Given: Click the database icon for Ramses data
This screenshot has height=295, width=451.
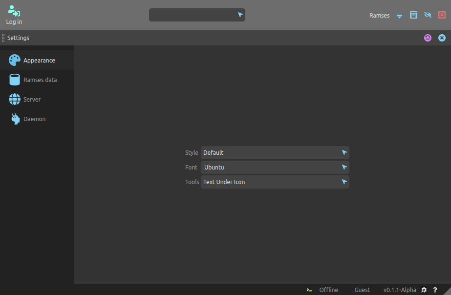Looking at the screenshot, I should click(15, 80).
